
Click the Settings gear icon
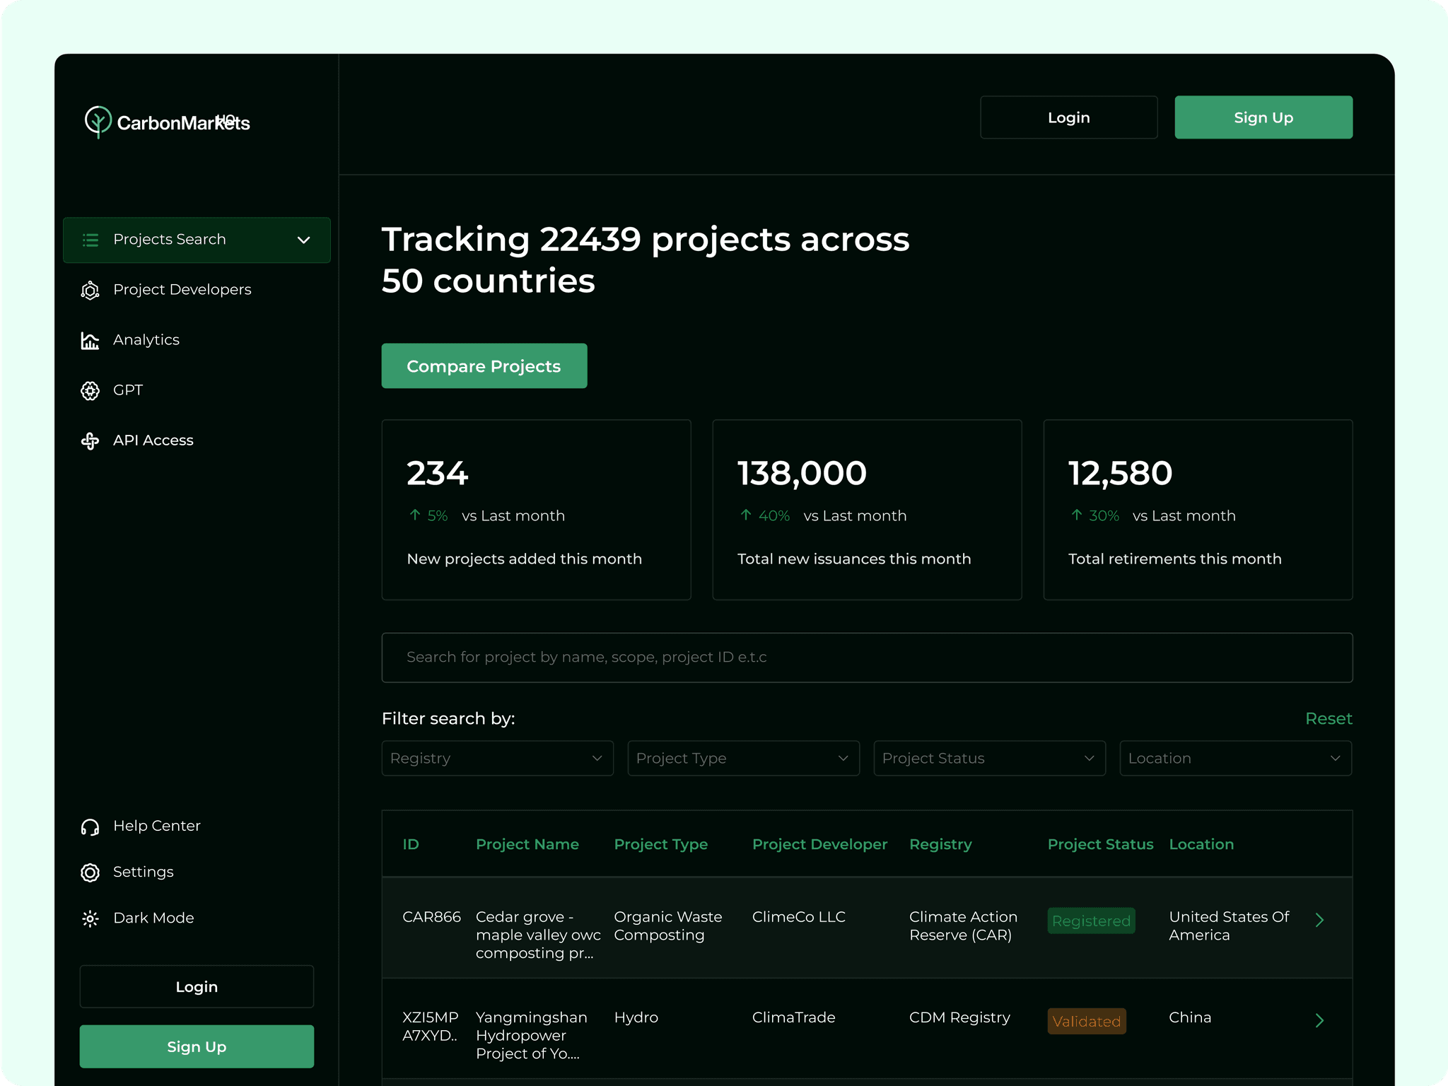tap(90, 872)
